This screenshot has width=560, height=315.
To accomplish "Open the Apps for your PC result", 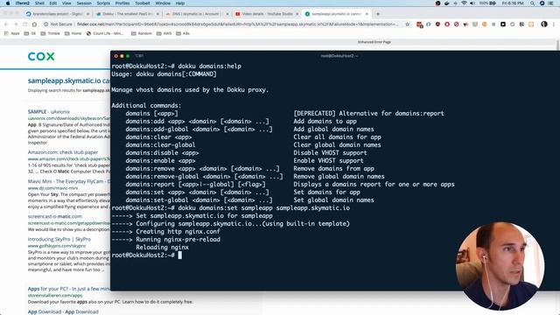I will (x=69, y=289).
